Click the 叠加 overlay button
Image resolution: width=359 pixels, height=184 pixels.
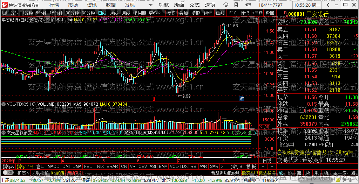point(184,13)
